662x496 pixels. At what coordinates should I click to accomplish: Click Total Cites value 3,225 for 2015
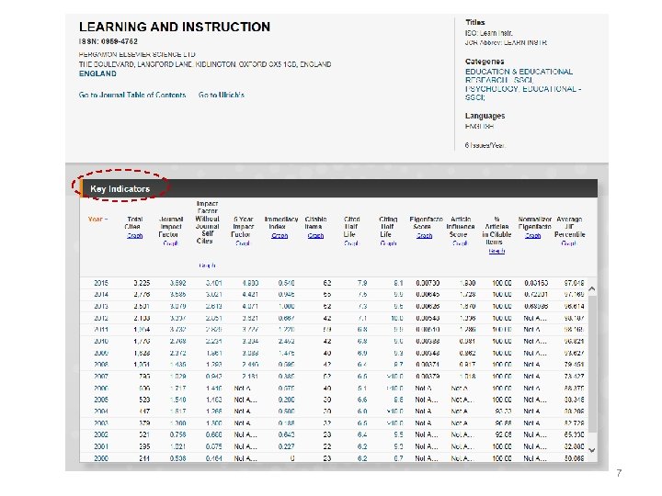click(x=142, y=283)
